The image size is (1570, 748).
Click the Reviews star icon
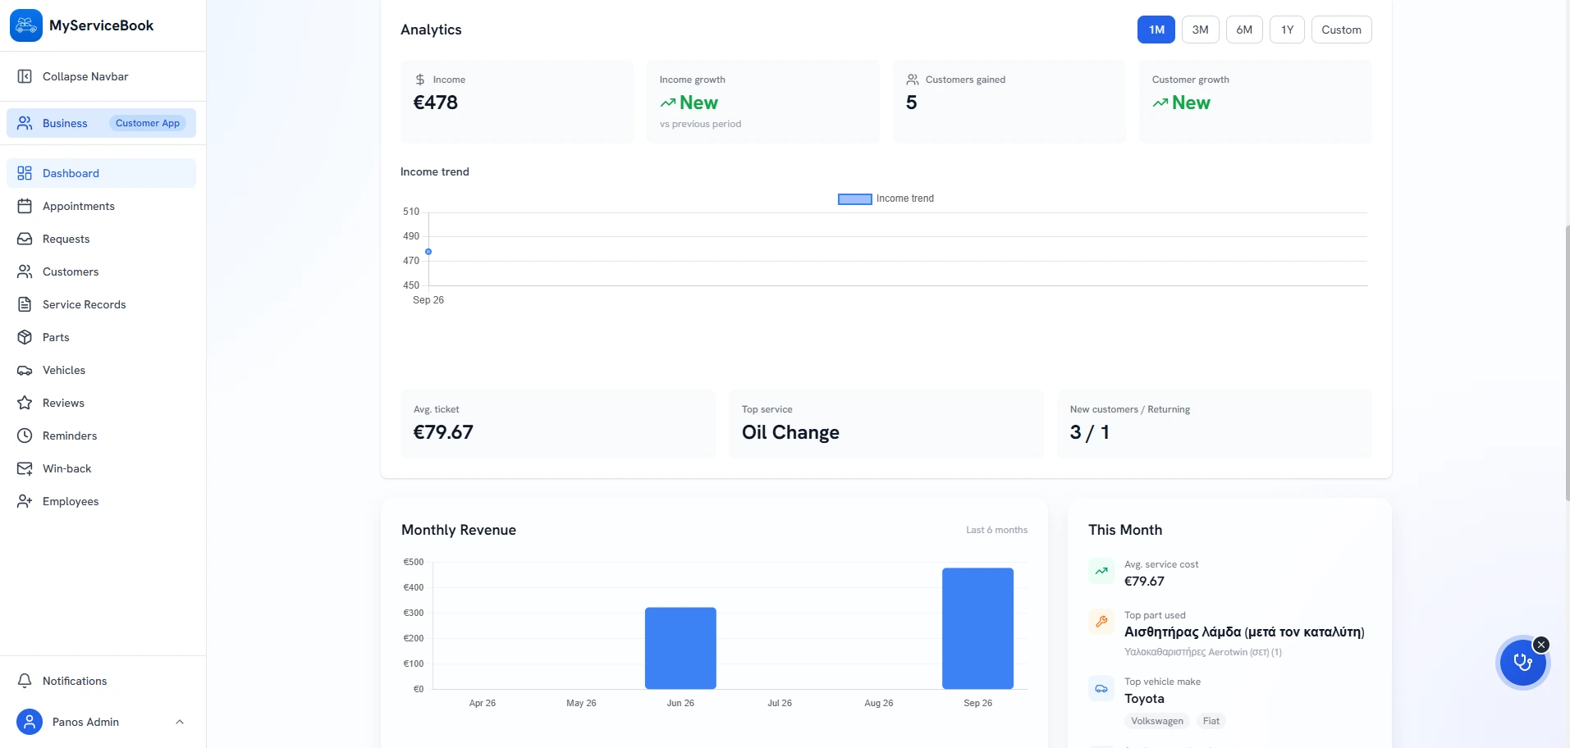pos(25,403)
